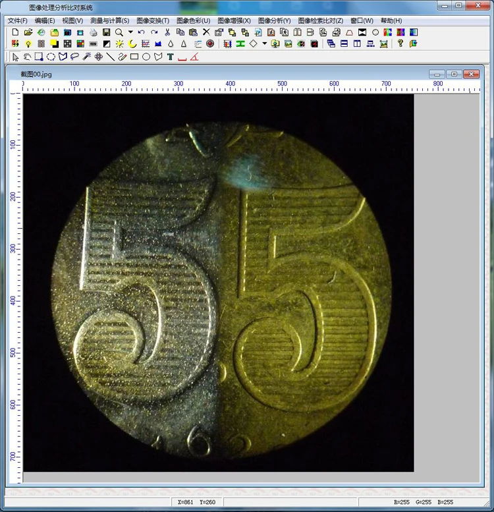Select the arrow pointer tool

(x=15, y=57)
